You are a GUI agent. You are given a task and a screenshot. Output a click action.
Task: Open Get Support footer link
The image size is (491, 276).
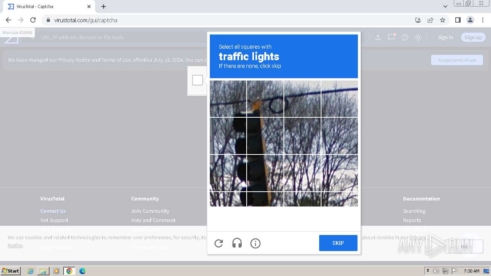point(54,220)
